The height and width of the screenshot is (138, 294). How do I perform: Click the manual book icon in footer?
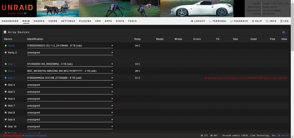click(x=279, y=136)
